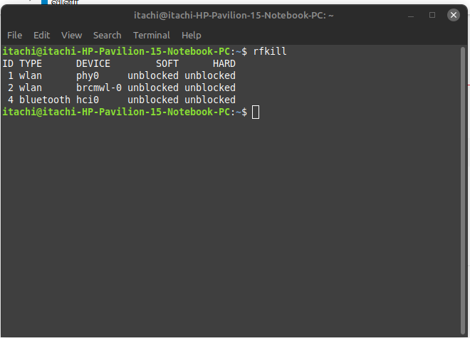Open the Terminal menu
This screenshot has width=470, height=338.
(151, 35)
